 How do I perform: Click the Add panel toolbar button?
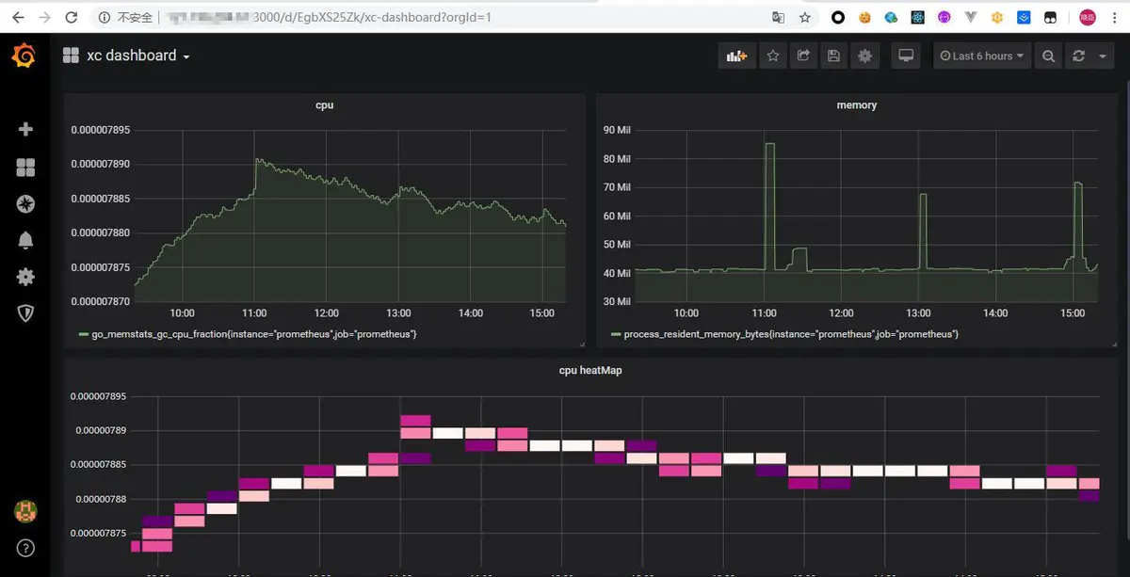pyautogui.click(x=736, y=56)
